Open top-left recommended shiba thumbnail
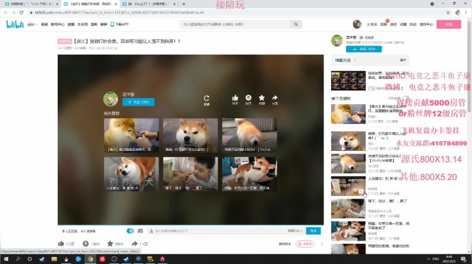This screenshot has width=472, height=264. point(131,135)
